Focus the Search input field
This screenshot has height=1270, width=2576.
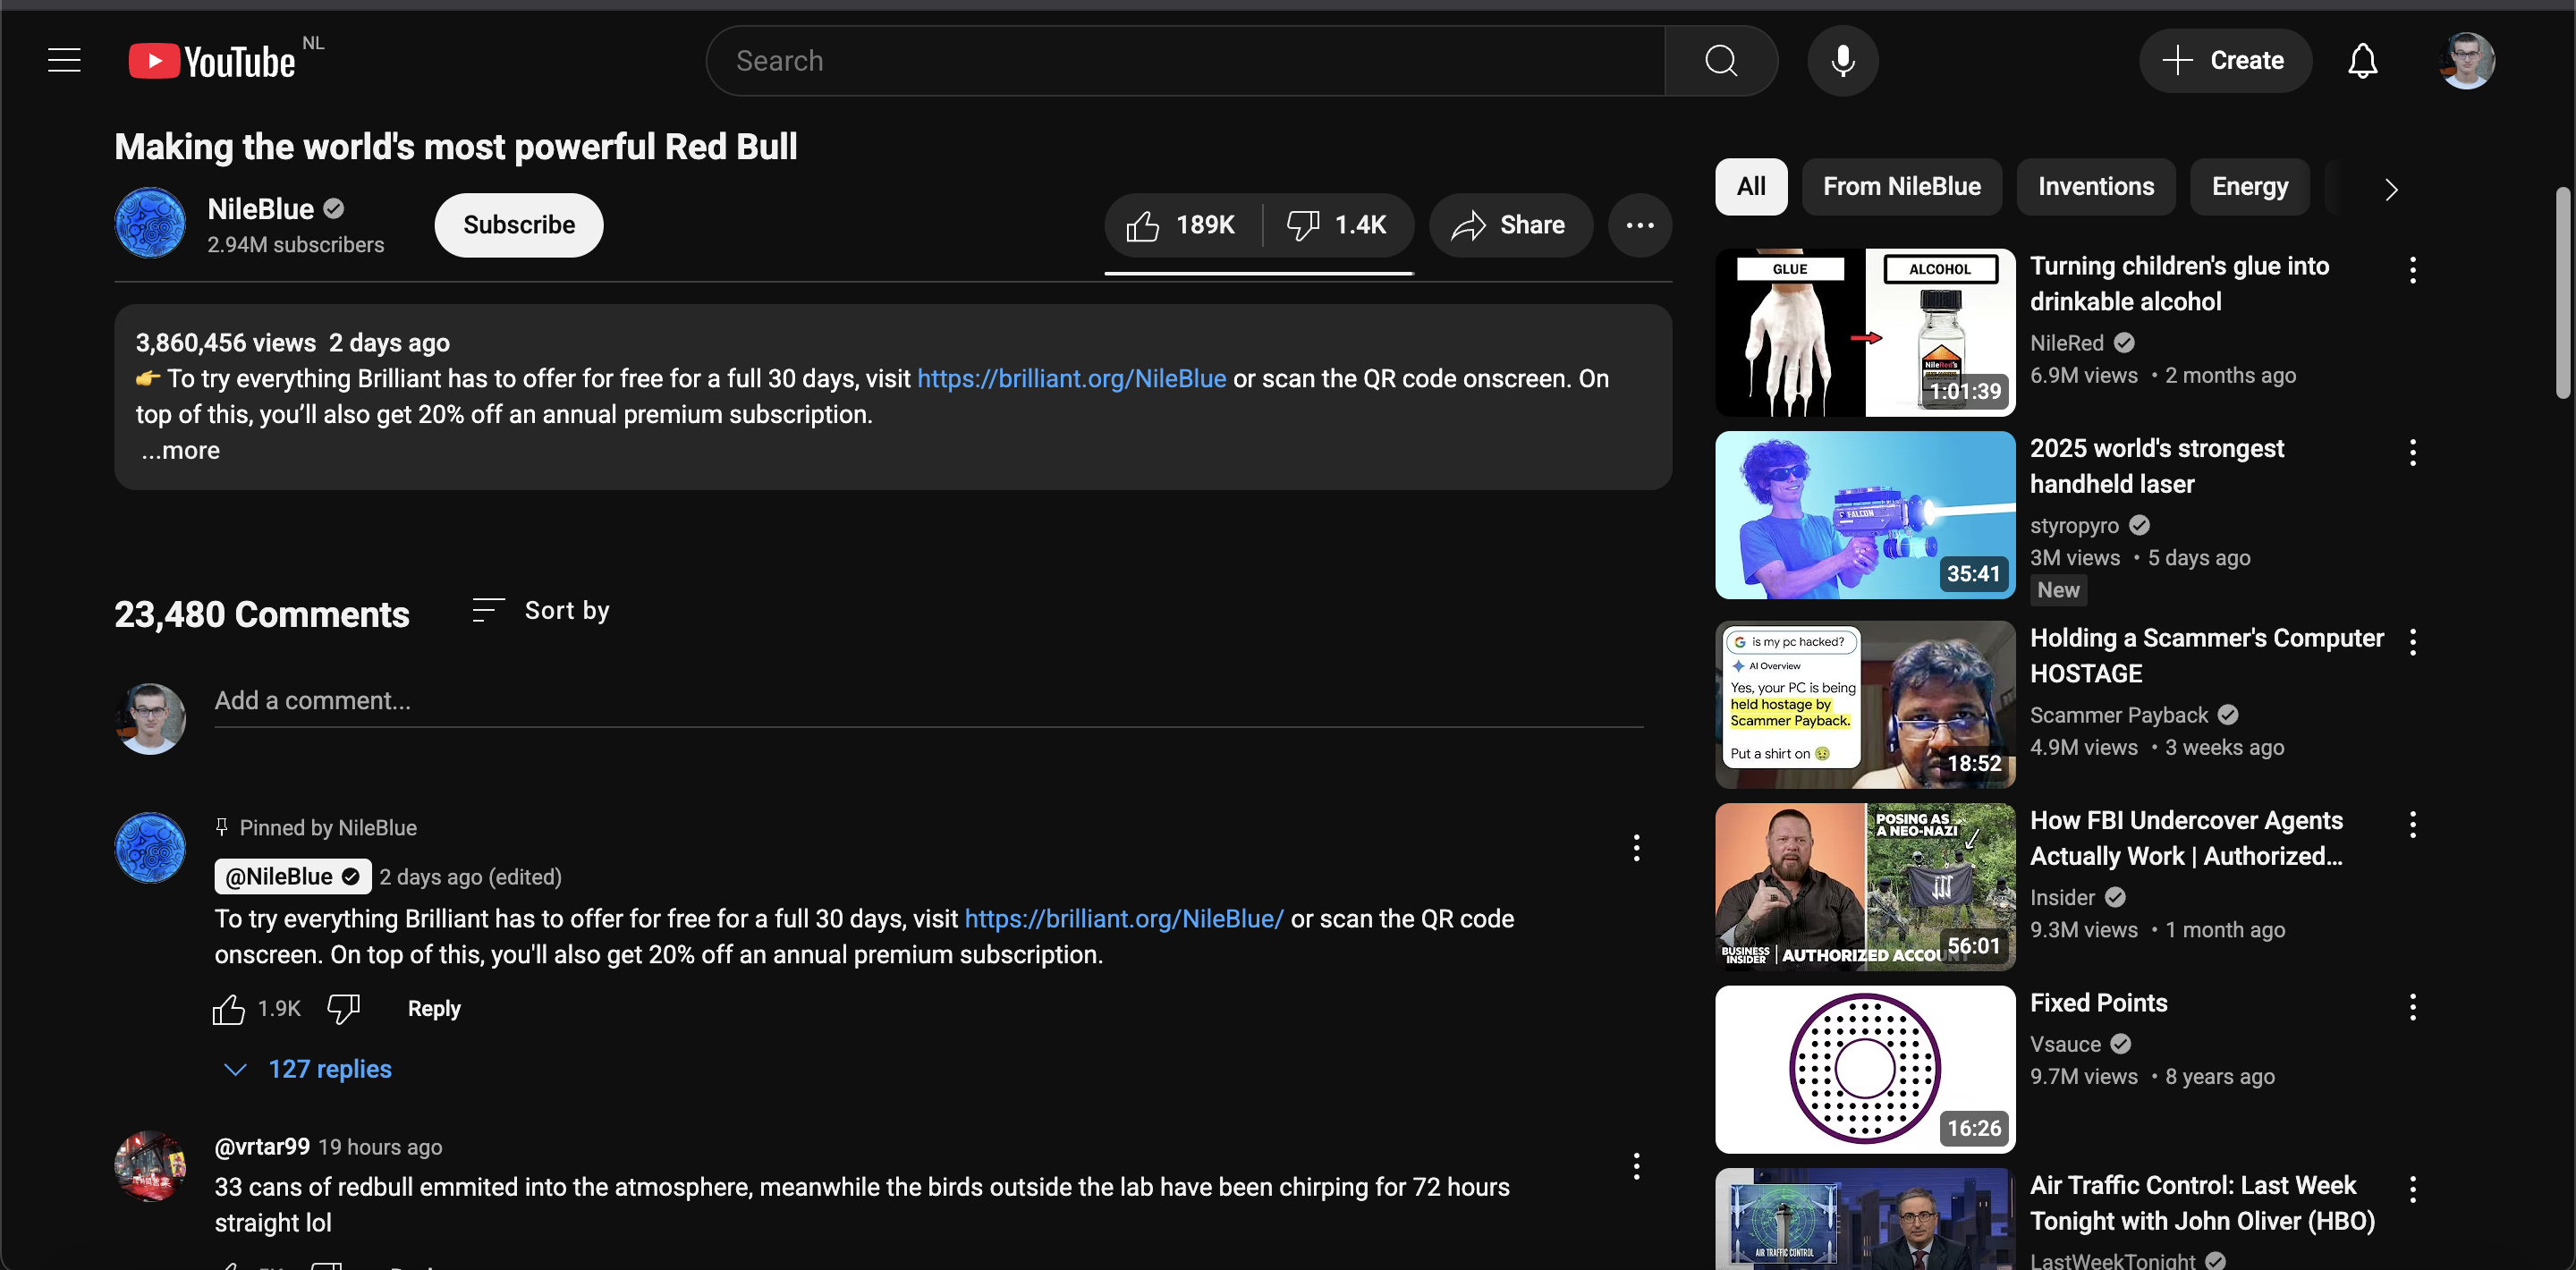[x=1186, y=60]
